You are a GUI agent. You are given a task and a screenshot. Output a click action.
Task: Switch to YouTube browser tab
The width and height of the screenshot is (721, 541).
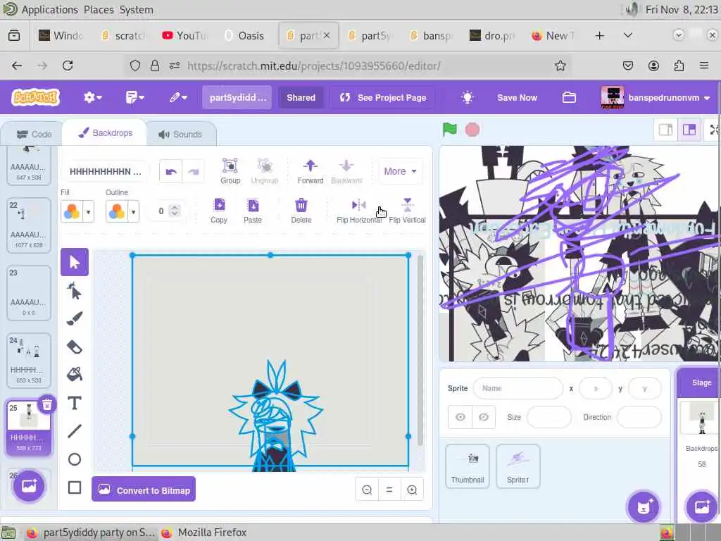[185, 35]
